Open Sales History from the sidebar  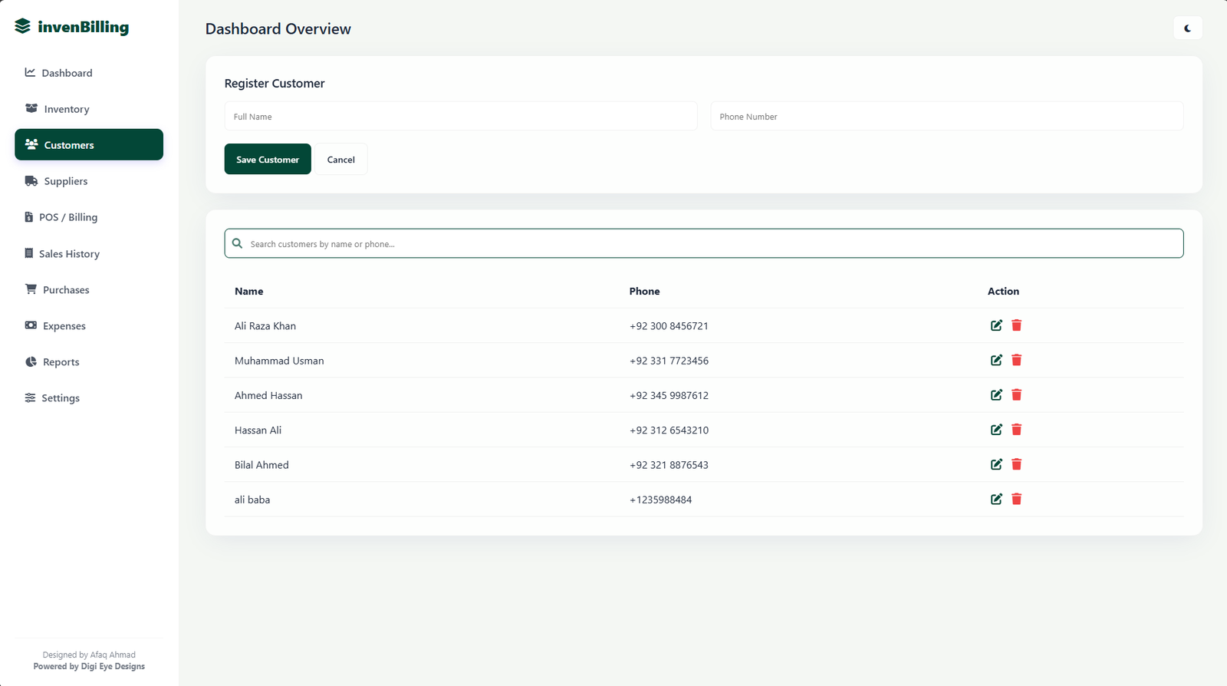point(69,254)
